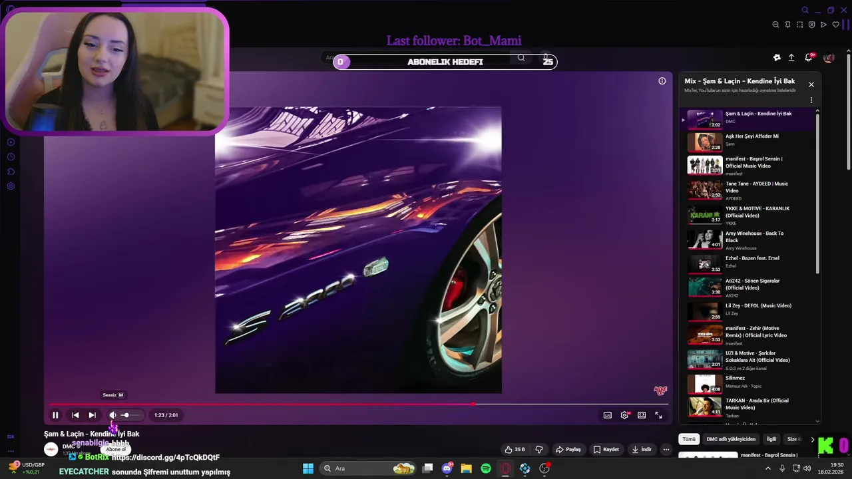The width and height of the screenshot is (852, 479).
Task: Open Opera ad blocker shield icon
Action: [x=811, y=25]
